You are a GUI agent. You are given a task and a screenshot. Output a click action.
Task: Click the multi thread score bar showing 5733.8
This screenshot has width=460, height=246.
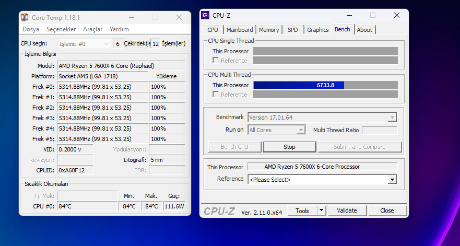pyautogui.click(x=326, y=85)
